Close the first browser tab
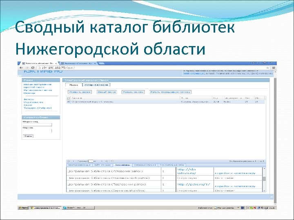Viewport: 294px width, 220px height. [x=56, y=64]
